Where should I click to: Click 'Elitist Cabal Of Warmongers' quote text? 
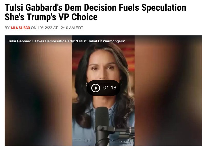[x=100, y=41]
